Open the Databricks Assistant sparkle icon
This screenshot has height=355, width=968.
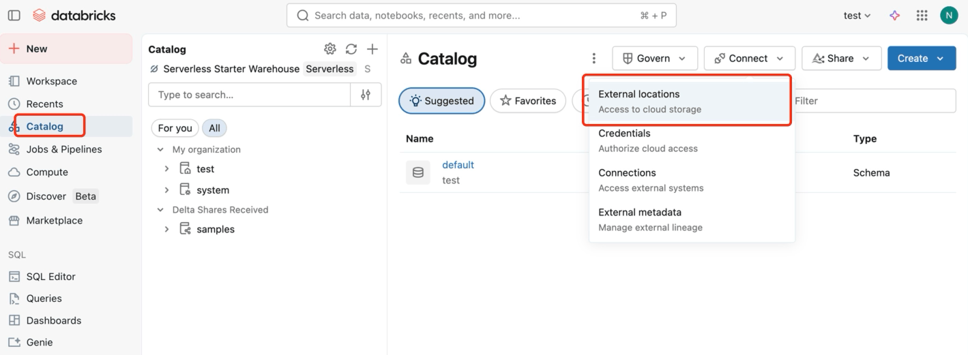[895, 15]
